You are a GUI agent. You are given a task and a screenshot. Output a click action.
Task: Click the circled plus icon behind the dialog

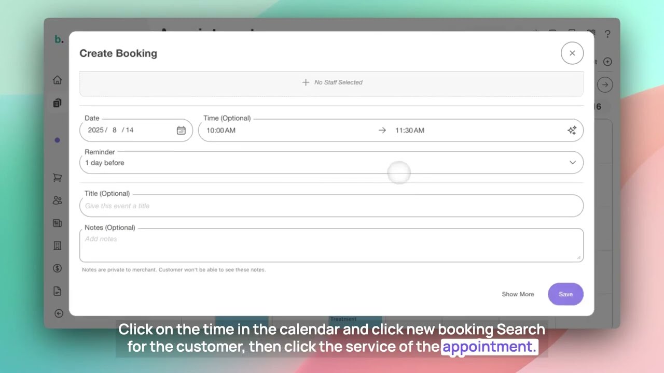click(x=607, y=62)
